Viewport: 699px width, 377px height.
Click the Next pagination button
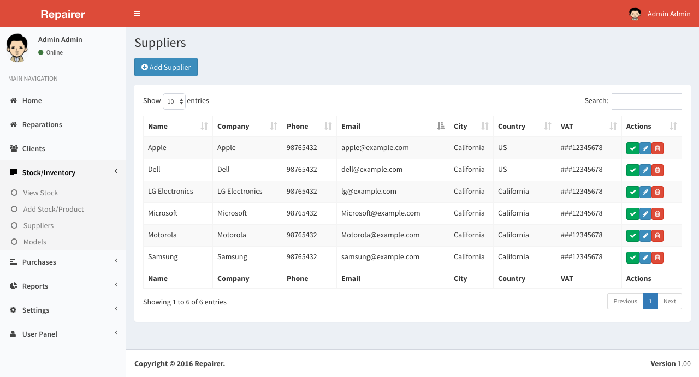(670, 301)
